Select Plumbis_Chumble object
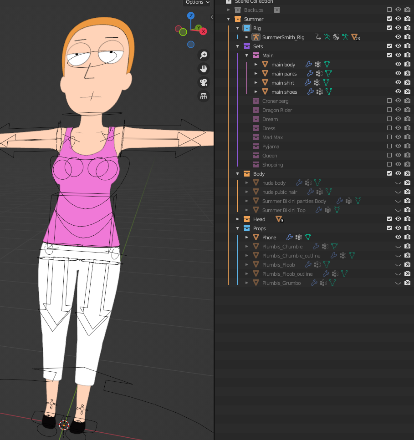Image resolution: width=414 pixels, height=440 pixels. click(x=282, y=247)
